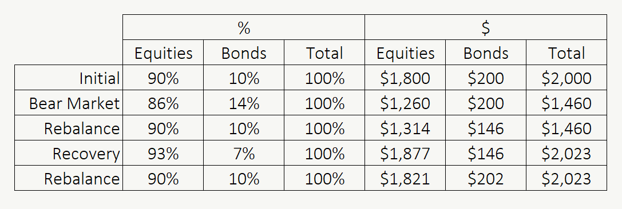Click the $1,877 equities cell
622x209 pixels.
tap(405, 153)
